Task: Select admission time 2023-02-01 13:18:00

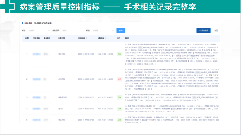Action: click(105, 120)
